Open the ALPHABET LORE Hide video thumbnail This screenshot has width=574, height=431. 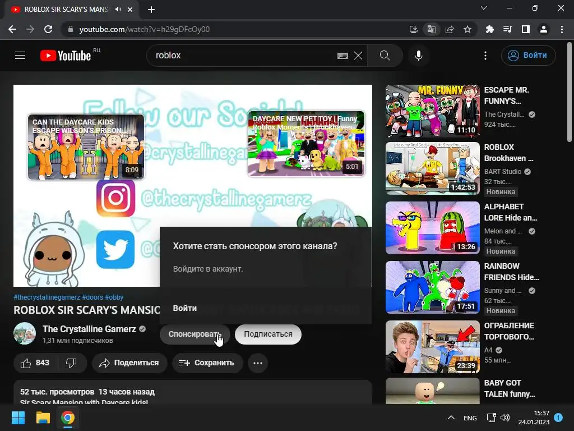pos(432,228)
